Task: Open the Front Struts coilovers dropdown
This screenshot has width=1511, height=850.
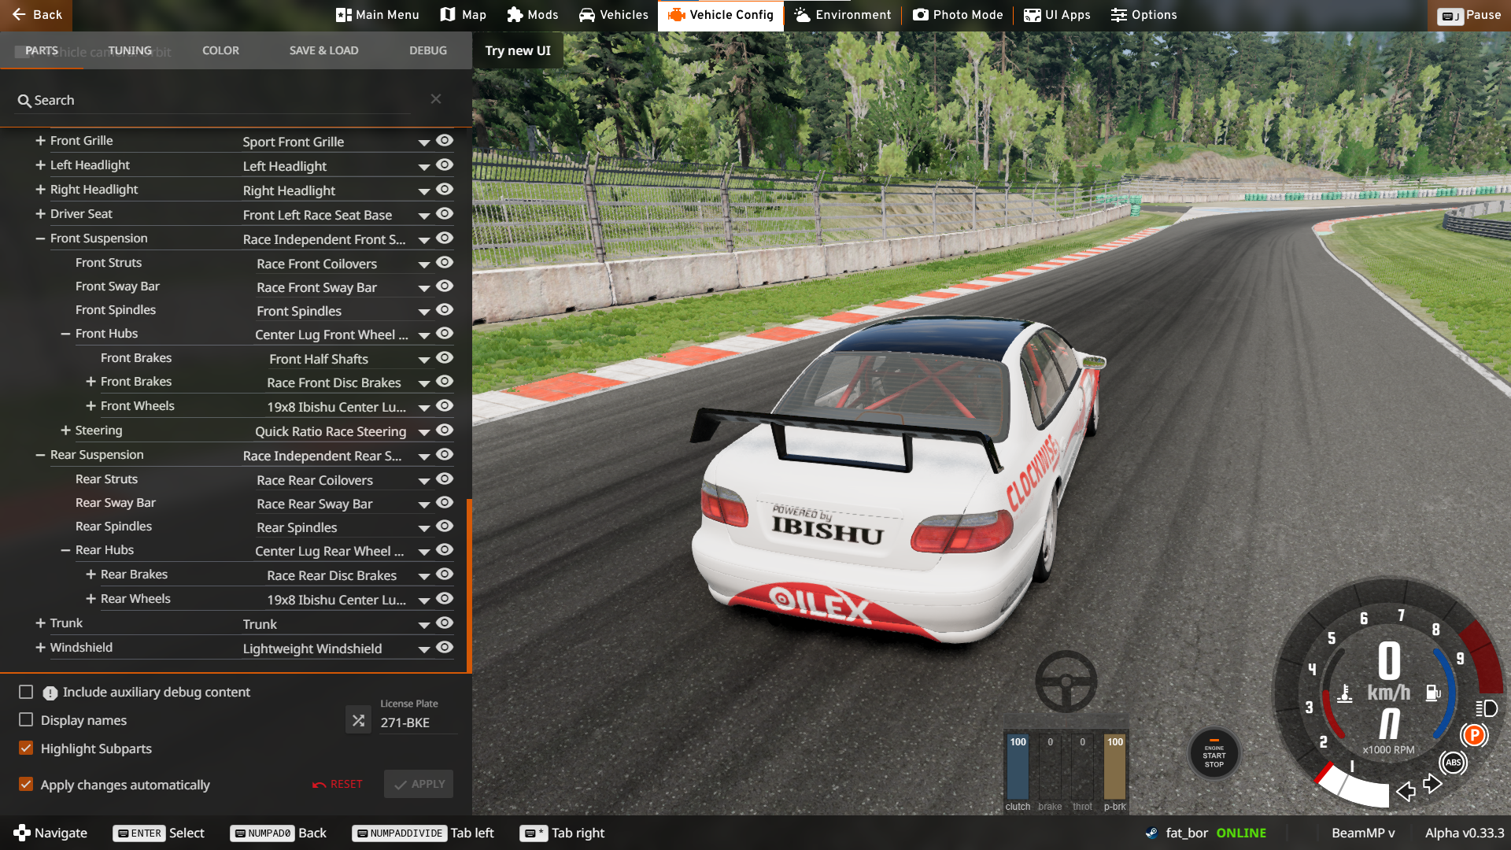Action: pos(343,264)
